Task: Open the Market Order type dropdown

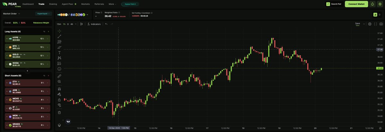Action: 12,14
